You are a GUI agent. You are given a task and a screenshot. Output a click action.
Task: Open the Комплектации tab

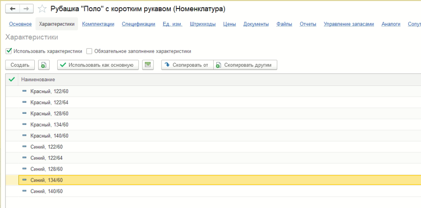point(98,24)
